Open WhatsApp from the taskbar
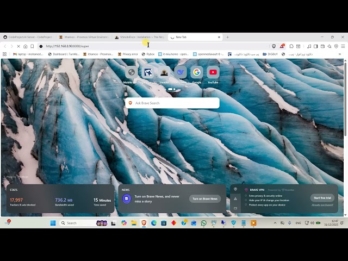This screenshot has width=348, height=261. pyautogui.click(x=203, y=223)
